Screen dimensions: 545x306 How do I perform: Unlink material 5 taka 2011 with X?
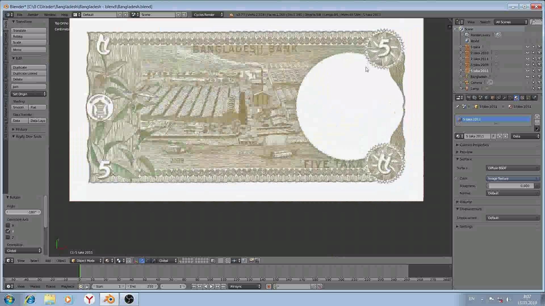click(505, 136)
